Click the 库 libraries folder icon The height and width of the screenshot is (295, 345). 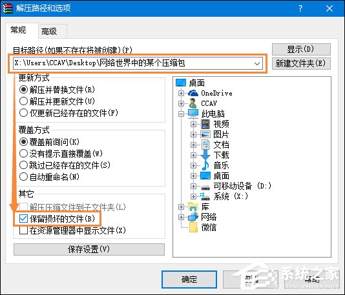pyautogui.click(x=193, y=207)
